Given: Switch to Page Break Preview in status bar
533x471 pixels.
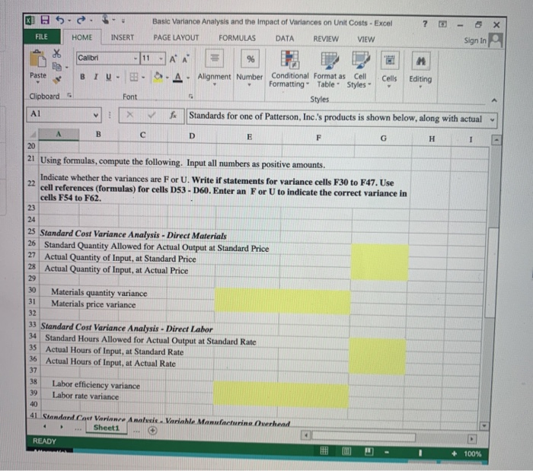Looking at the screenshot, I should pyautogui.click(x=369, y=451).
